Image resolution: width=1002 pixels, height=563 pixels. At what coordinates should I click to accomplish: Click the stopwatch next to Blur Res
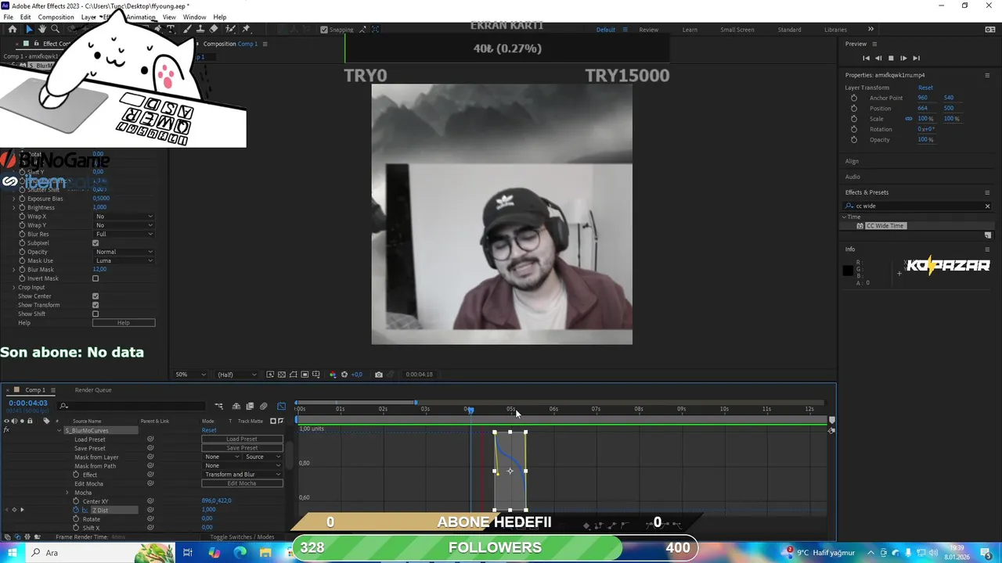pos(22,234)
